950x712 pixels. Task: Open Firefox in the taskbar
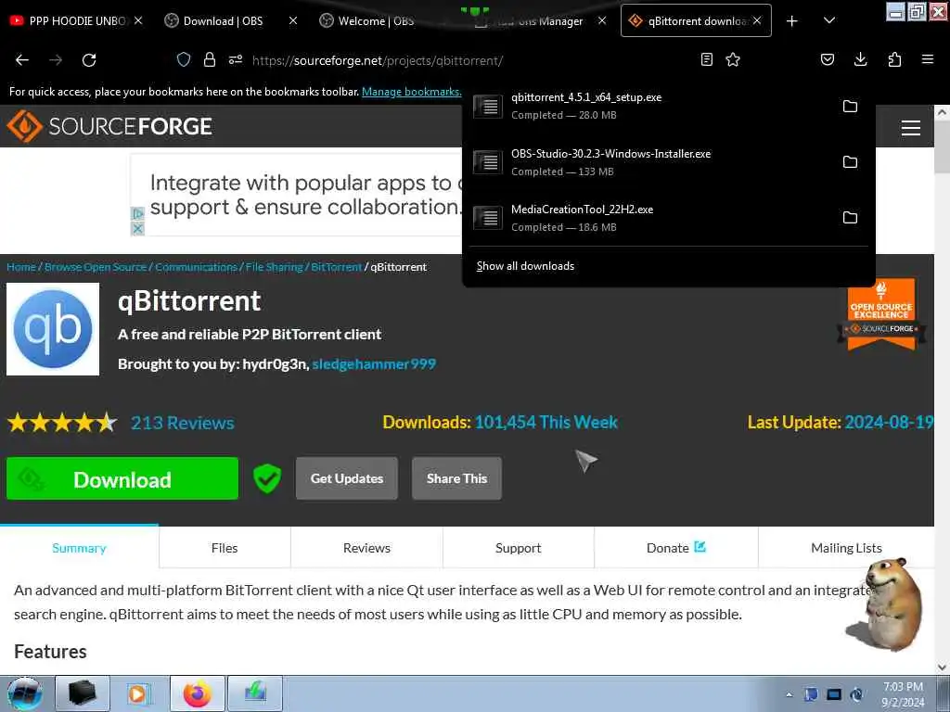coord(198,693)
